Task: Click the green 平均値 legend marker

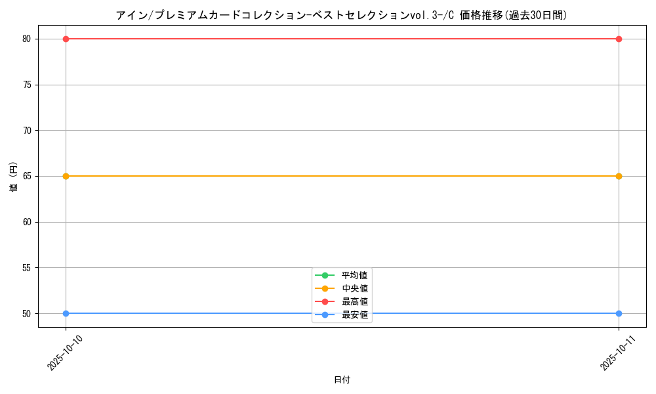Action: tap(325, 275)
